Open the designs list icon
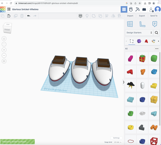The height and width of the screenshot is (145, 161). [x=9, y=9]
